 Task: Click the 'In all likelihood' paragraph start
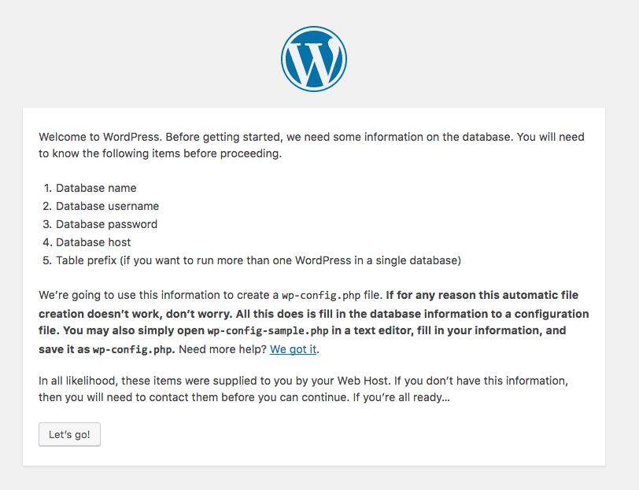[79, 381]
